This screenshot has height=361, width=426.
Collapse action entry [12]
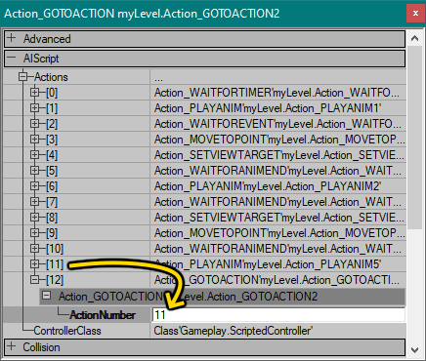click(x=34, y=280)
